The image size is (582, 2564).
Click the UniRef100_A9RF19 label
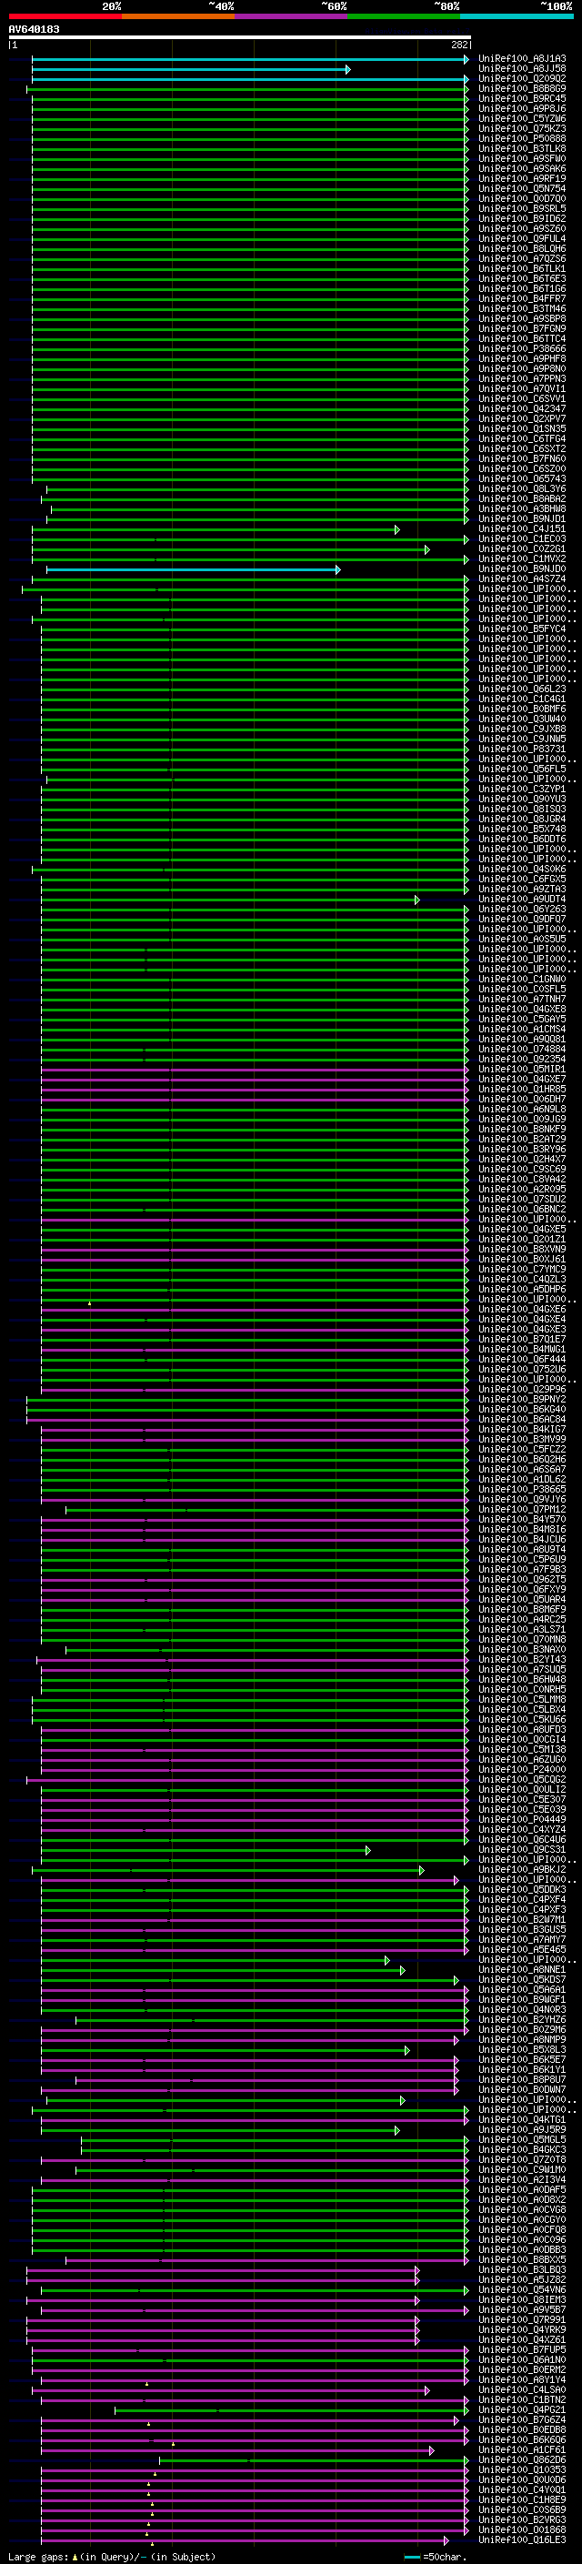pos(522,178)
